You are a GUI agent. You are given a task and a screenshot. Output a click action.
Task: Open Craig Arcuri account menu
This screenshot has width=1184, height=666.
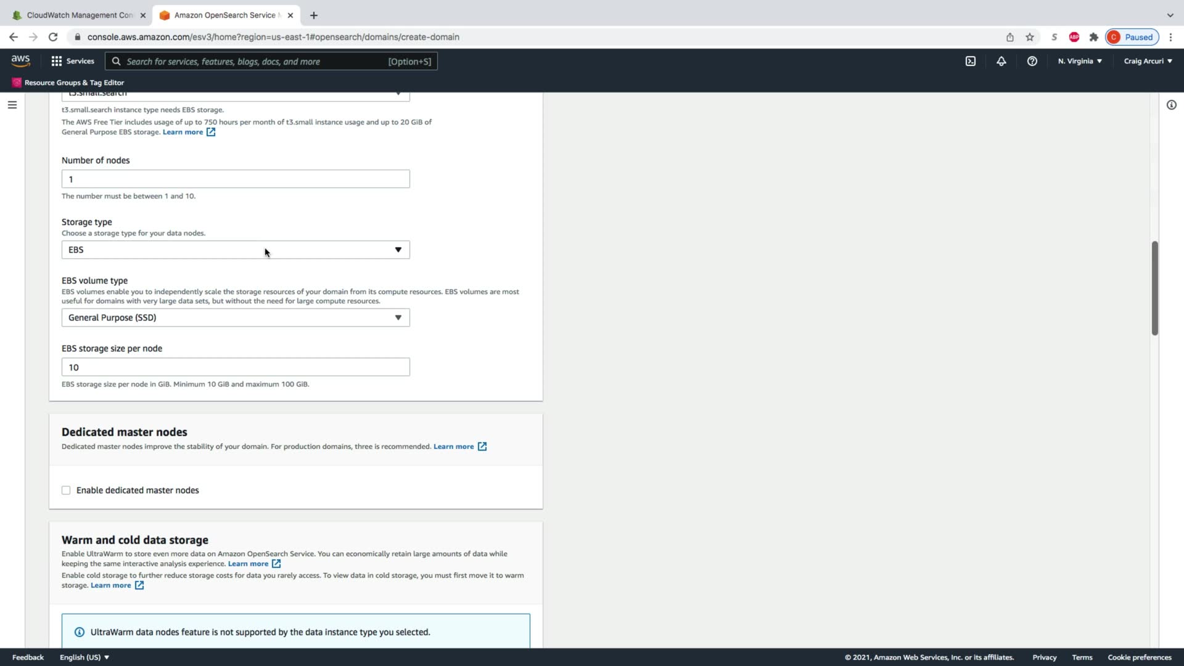pos(1147,61)
